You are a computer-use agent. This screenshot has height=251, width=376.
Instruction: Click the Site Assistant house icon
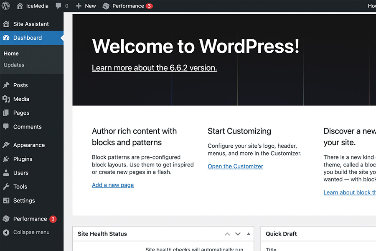[x=6, y=24]
